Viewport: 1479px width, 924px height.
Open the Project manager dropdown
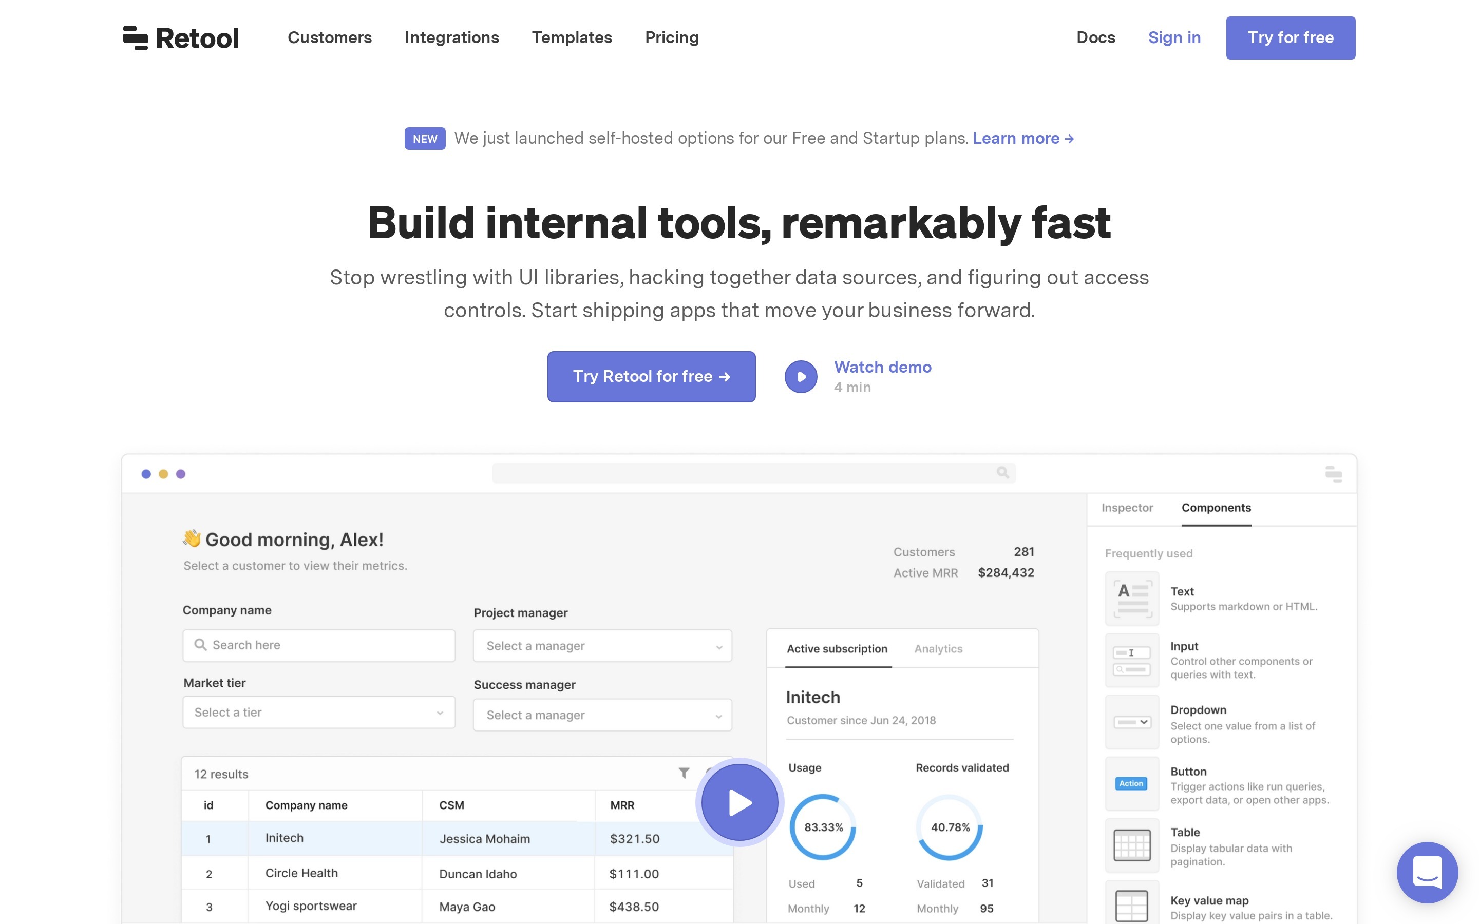click(x=602, y=646)
